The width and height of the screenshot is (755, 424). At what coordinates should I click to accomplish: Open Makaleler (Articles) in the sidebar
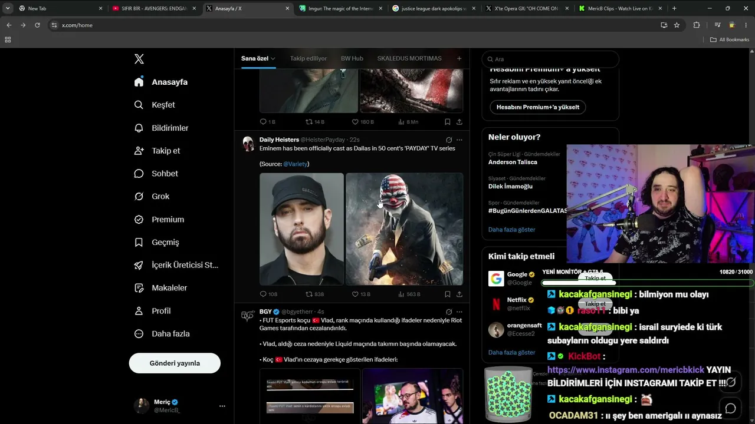(160, 288)
